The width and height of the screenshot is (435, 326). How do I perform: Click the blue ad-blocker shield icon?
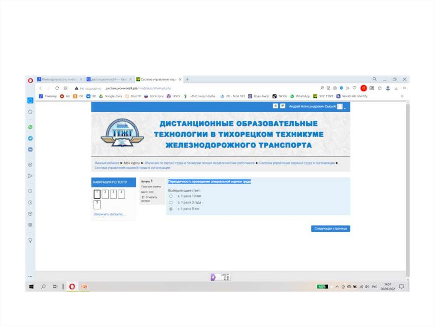[341, 88]
